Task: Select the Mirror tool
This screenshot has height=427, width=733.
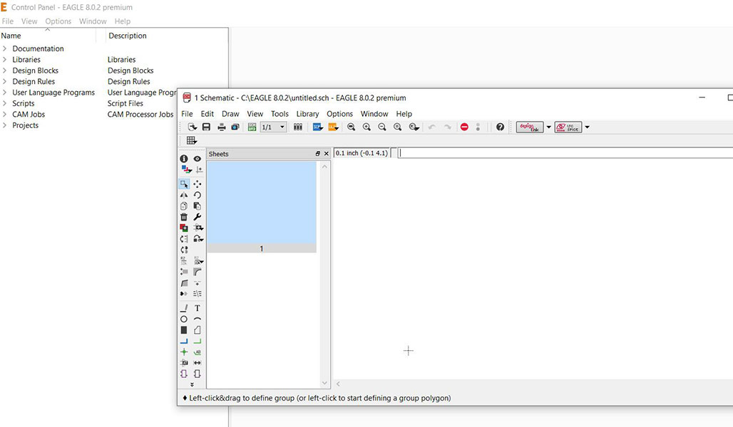Action: (184, 195)
